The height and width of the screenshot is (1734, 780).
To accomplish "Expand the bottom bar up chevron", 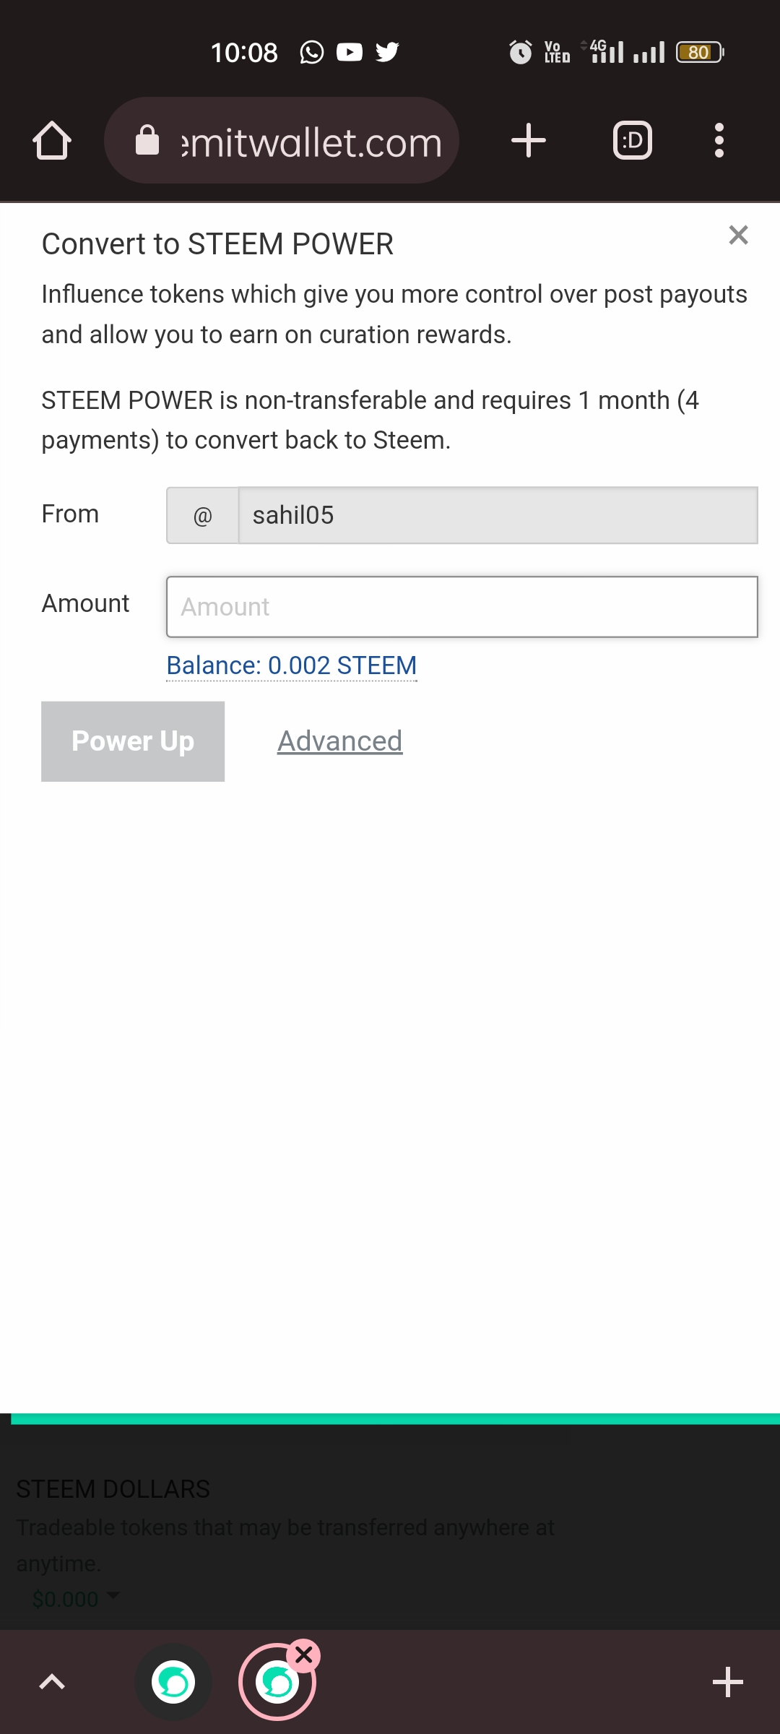I will 52,1682.
